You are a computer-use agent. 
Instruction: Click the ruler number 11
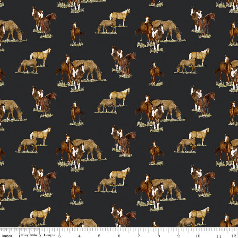point(218,236)
